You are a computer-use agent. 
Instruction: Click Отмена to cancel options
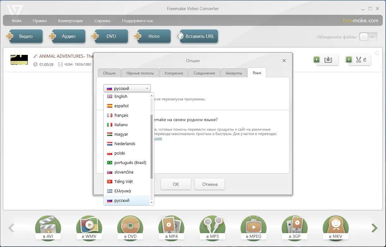210,184
